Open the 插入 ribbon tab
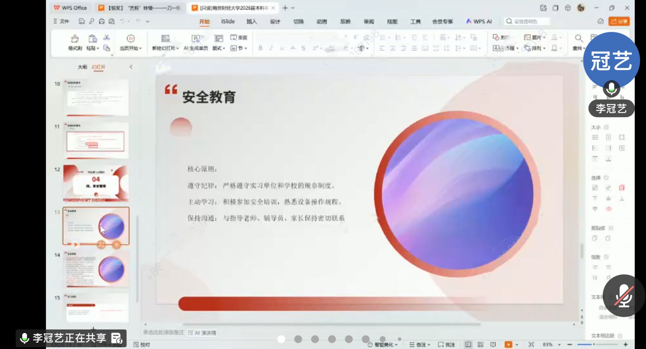The height and width of the screenshot is (349, 646). [x=251, y=21]
